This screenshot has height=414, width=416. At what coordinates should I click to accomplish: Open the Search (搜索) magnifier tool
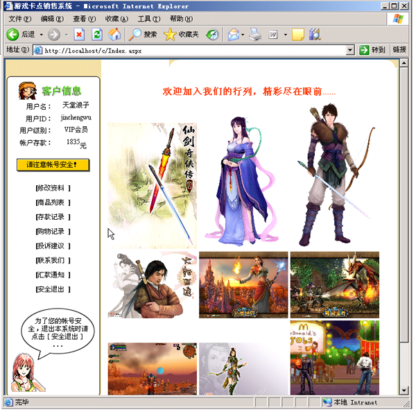click(143, 35)
